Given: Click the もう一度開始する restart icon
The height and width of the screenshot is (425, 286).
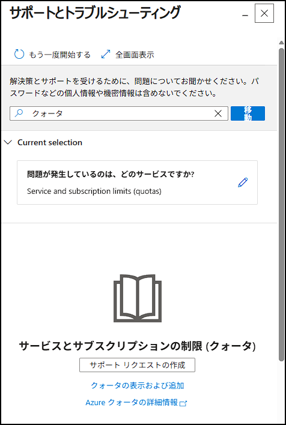Looking at the screenshot, I should 19,55.
